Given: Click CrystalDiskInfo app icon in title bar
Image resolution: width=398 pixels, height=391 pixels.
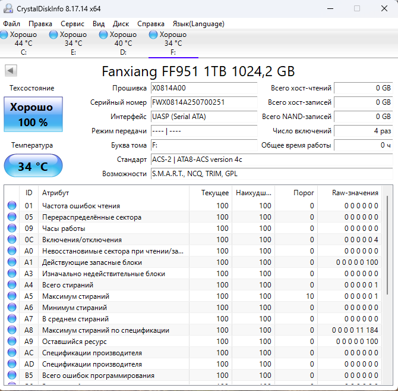Looking at the screenshot, I should click(x=8, y=8).
